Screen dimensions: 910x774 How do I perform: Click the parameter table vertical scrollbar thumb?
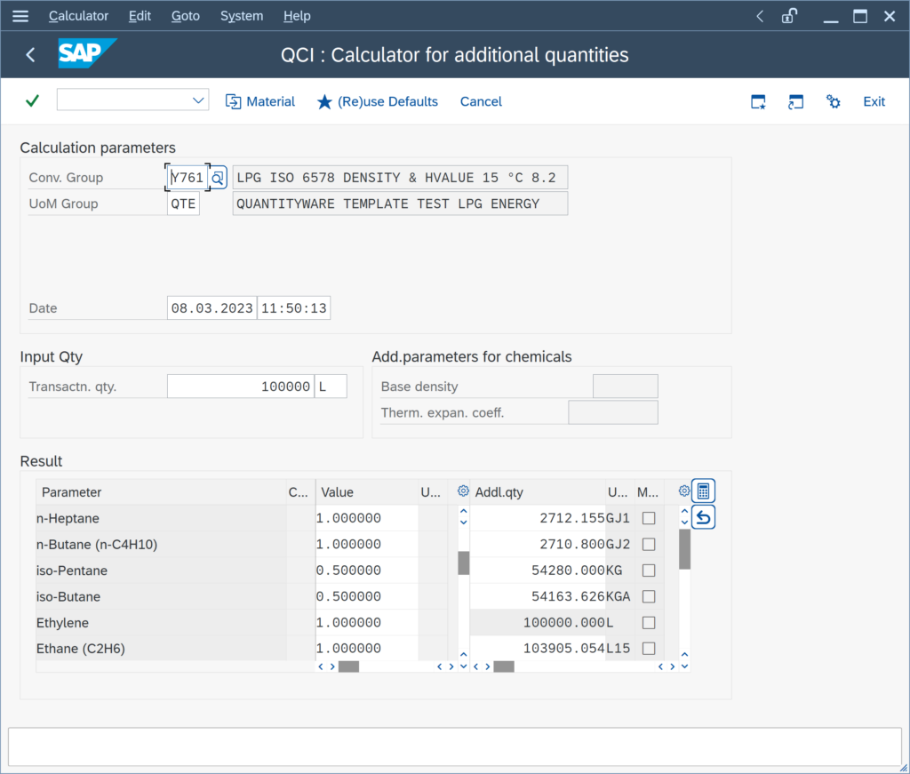[x=464, y=563]
